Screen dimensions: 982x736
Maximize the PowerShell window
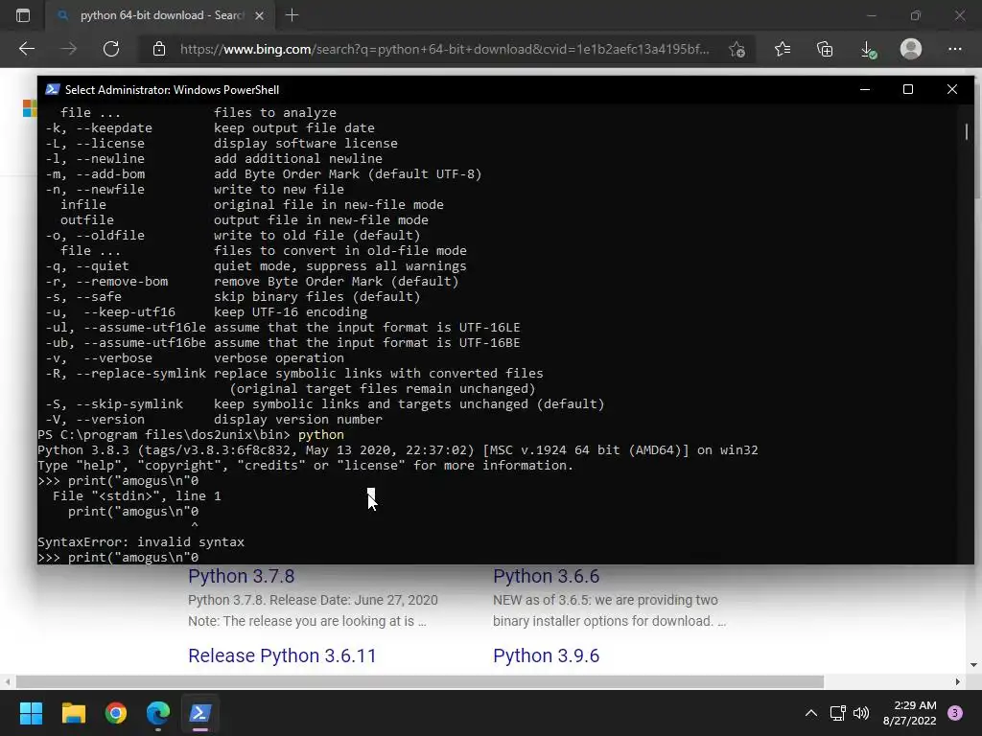908,89
